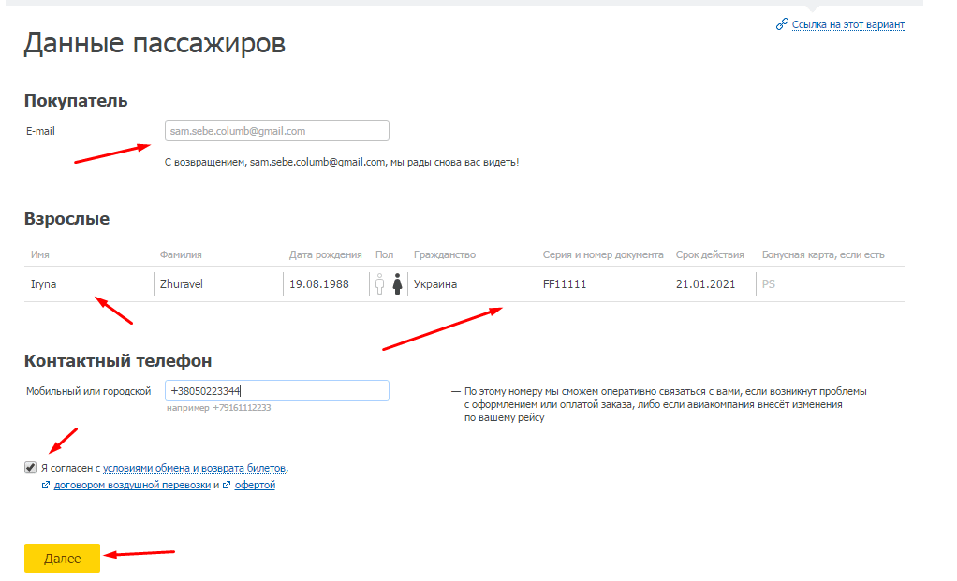Open 'условиями обмена и возврата билетов' link
This screenshot has width=957, height=581.
point(194,468)
